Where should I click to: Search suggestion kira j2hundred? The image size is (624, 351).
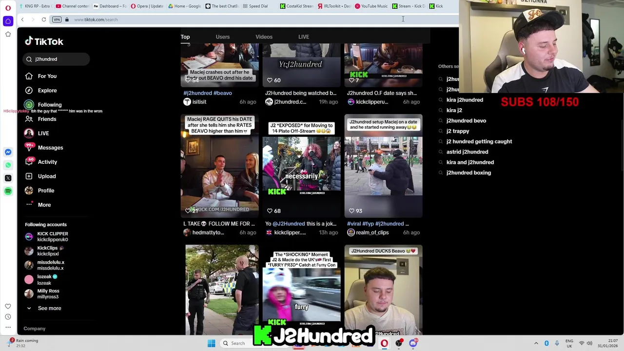[465, 100]
